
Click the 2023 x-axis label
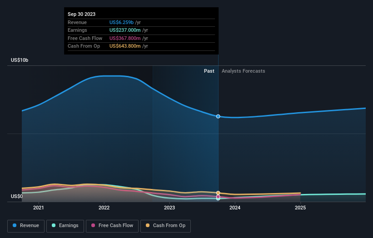[169, 208]
